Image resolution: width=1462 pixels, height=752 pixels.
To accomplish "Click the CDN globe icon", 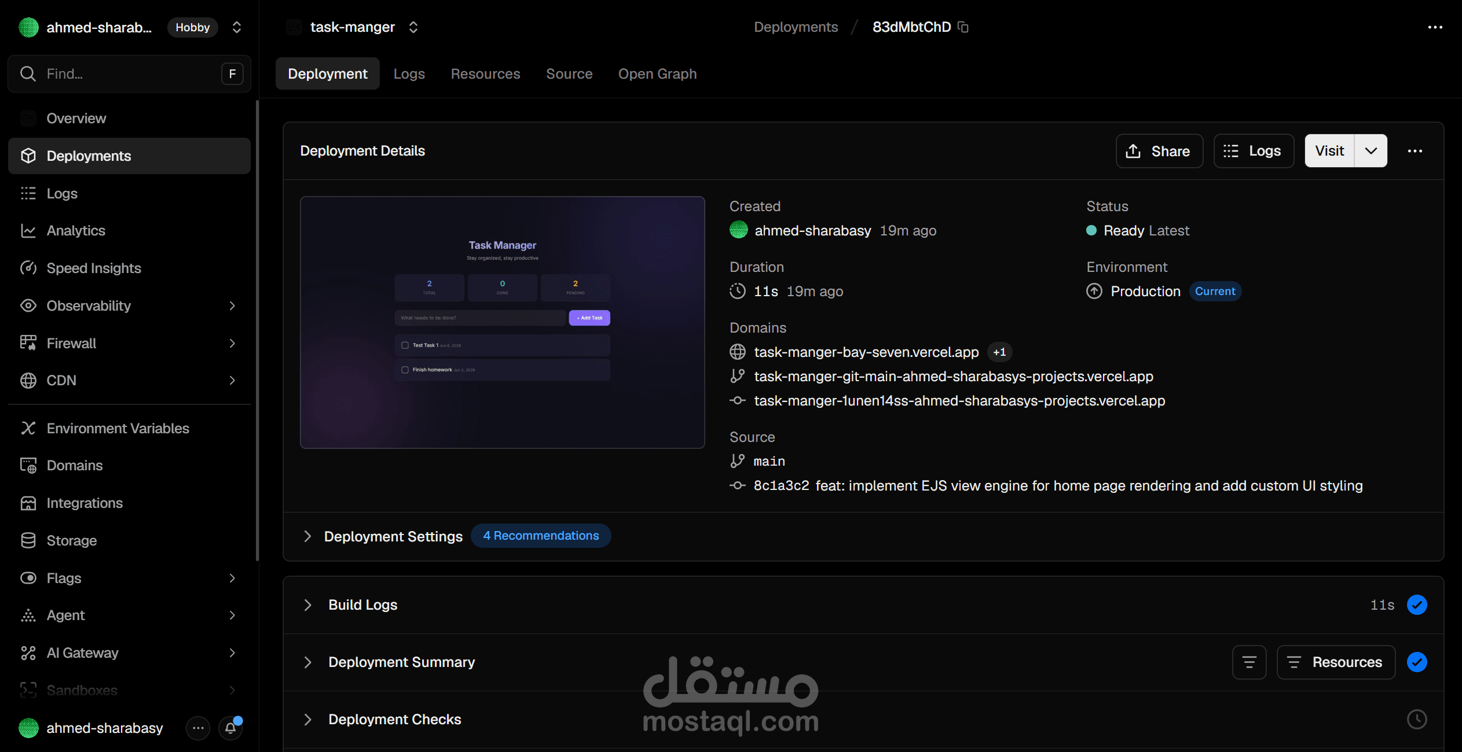I will 28,380.
